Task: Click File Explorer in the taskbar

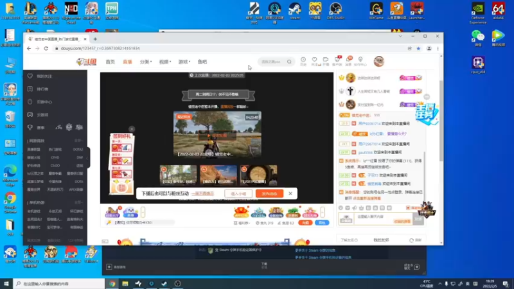Action: point(125,284)
